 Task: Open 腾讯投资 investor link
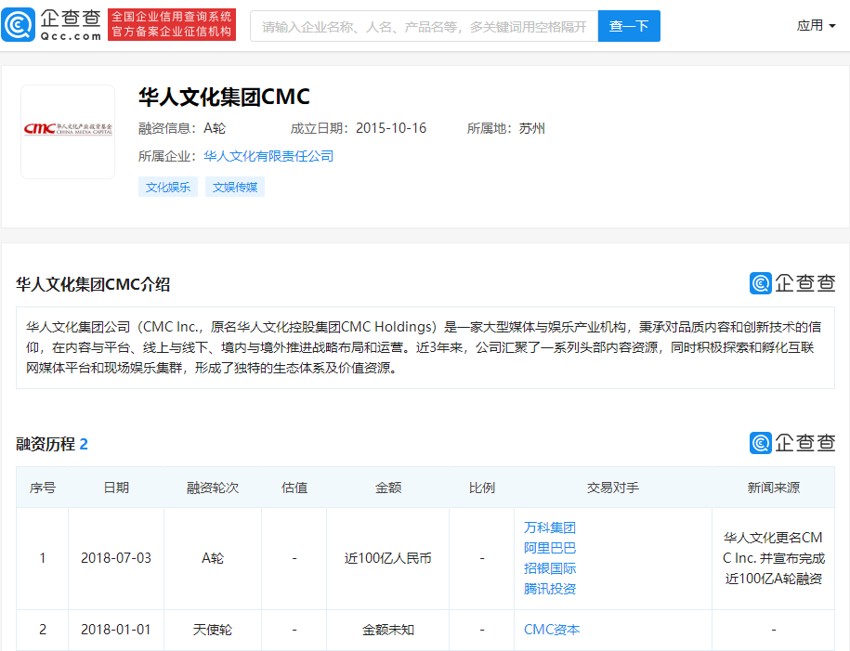pos(550,589)
